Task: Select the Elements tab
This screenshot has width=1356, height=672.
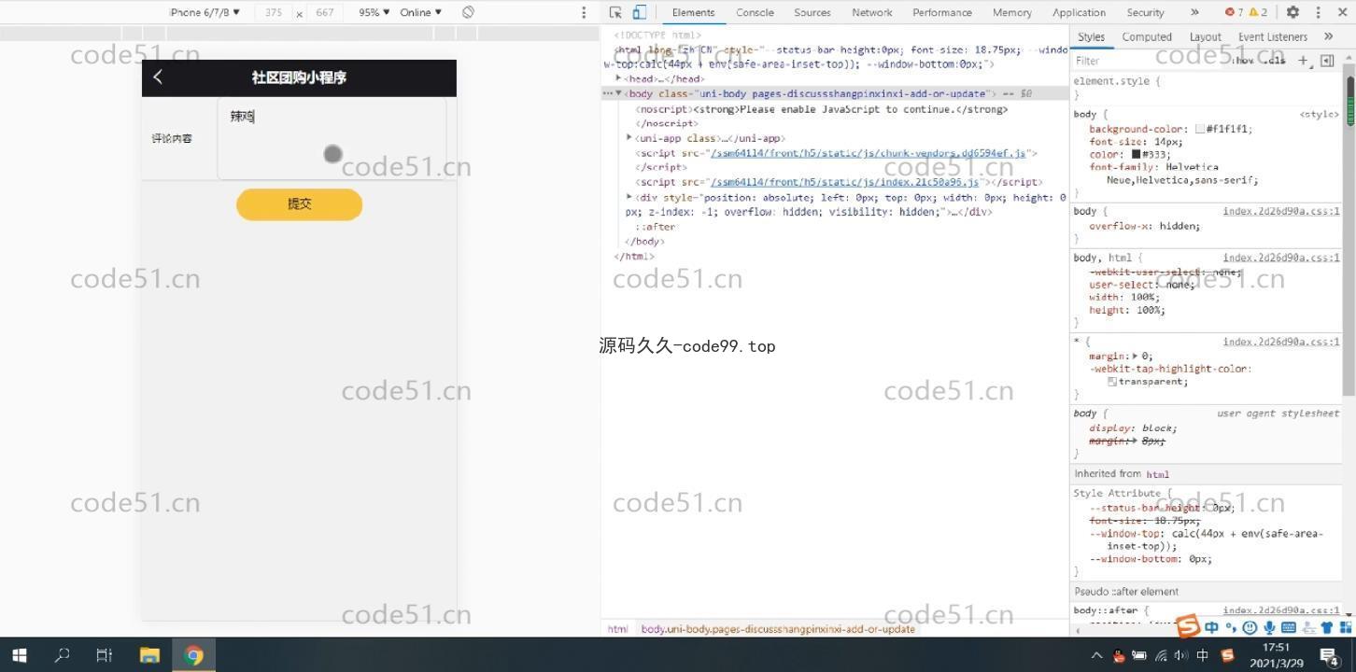Action: pos(694,12)
